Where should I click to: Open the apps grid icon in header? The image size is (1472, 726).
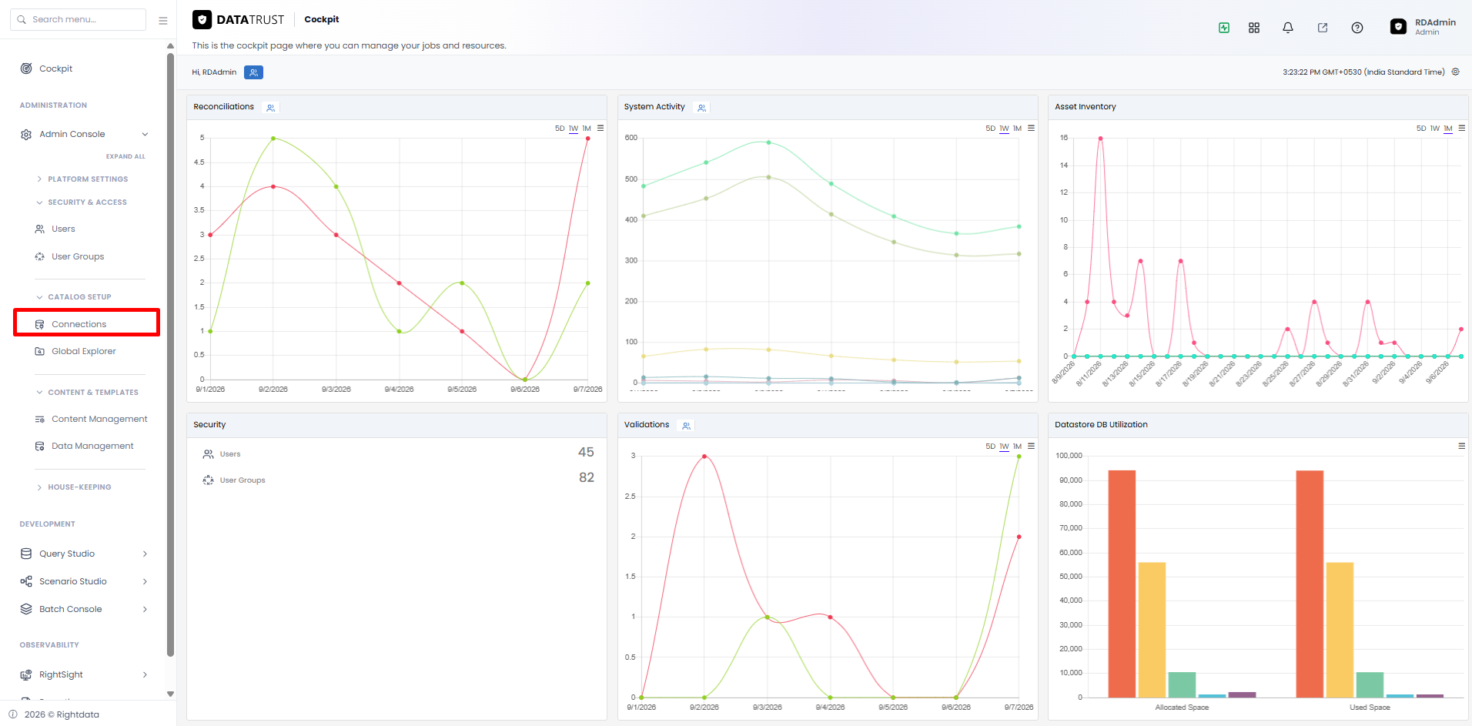(1254, 28)
